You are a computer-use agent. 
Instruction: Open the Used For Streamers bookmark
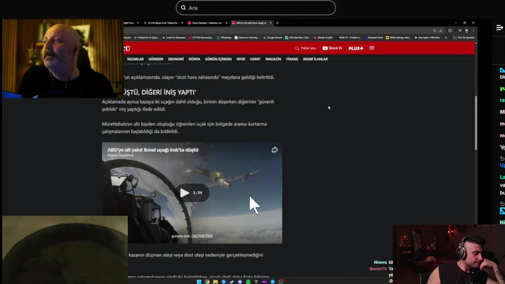(175, 37)
